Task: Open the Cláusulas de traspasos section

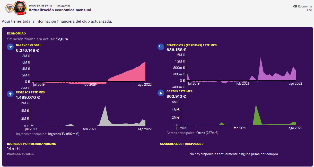Action: tap(182, 144)
